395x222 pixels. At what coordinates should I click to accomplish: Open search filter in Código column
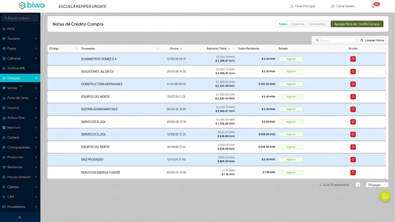77,49
